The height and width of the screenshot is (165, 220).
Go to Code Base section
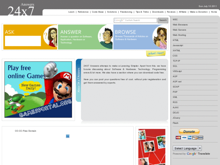click(98, 12)
